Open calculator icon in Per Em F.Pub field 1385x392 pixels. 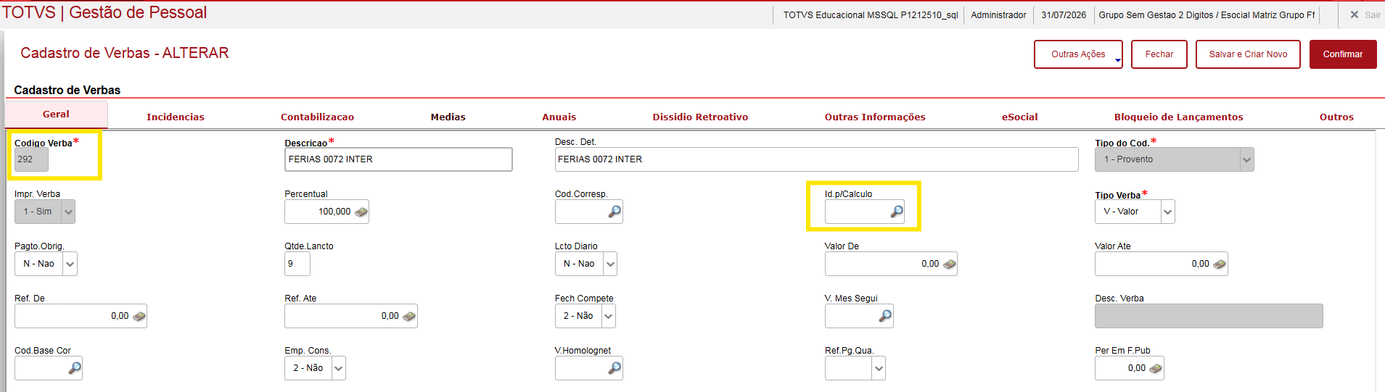(1156, 369)
